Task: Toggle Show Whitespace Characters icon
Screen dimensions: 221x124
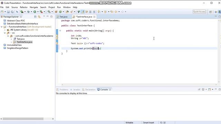Action: click(94, 12)
